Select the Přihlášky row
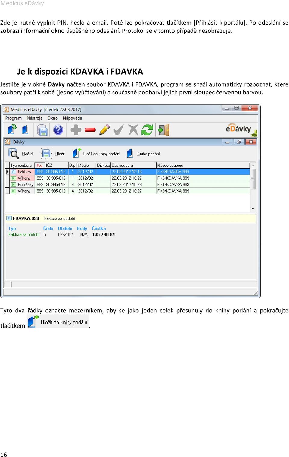Screen dimensions: 289x457 coord(128,184)
